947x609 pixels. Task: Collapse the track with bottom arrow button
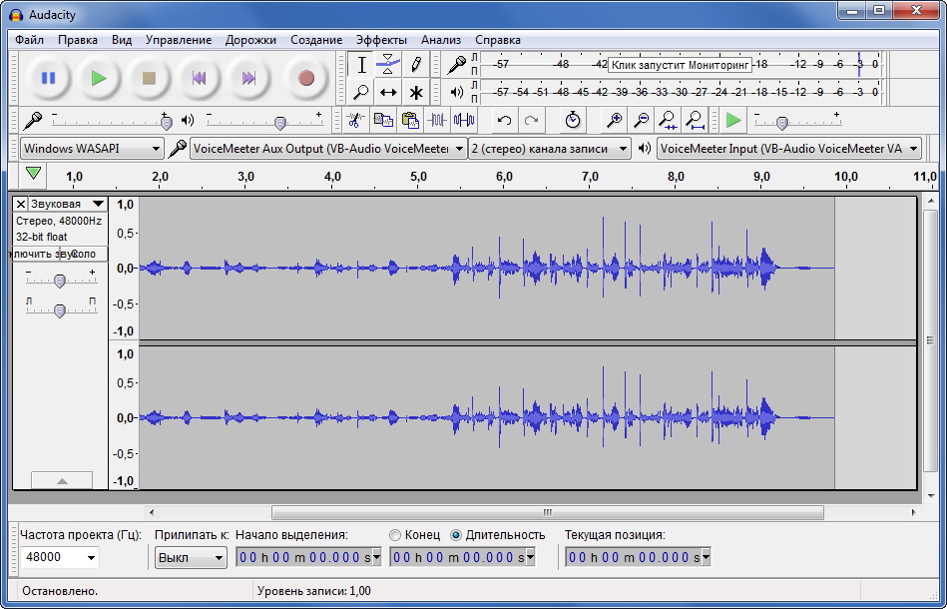click(x=62, y=481)
